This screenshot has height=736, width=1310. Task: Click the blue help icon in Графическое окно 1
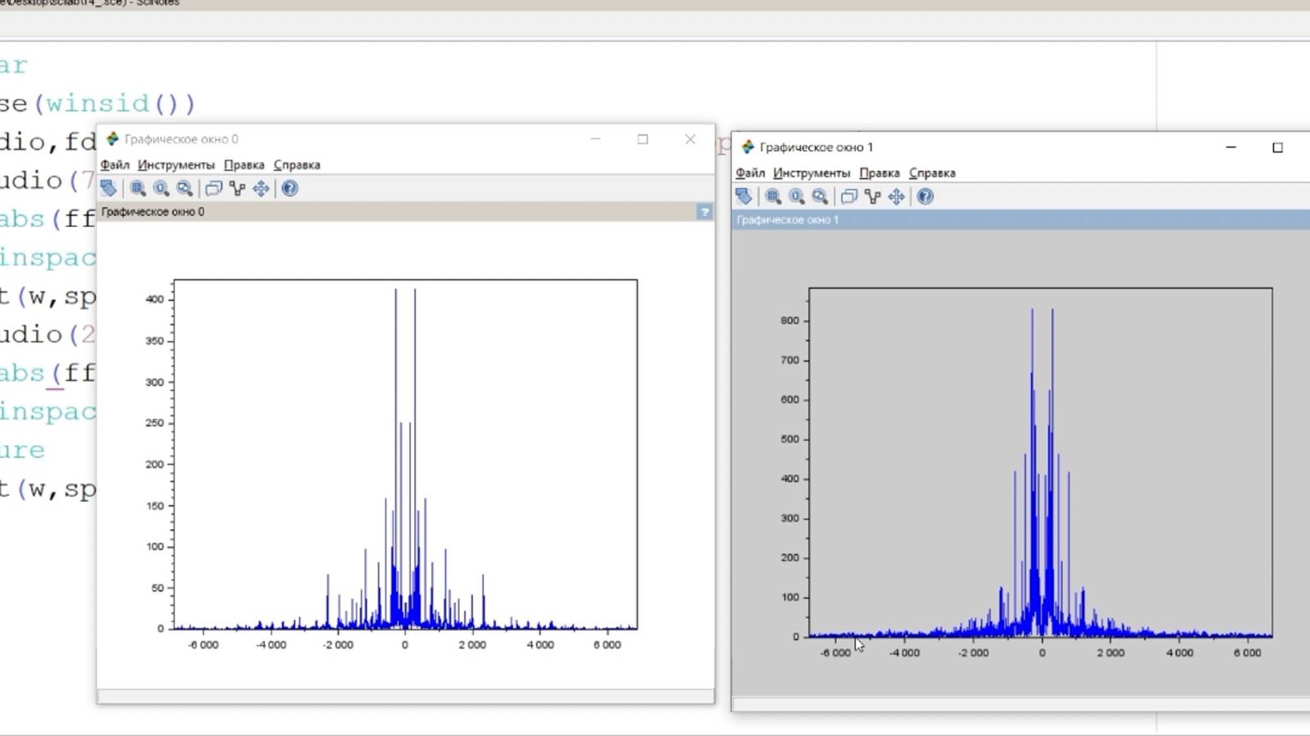(925, 196)
